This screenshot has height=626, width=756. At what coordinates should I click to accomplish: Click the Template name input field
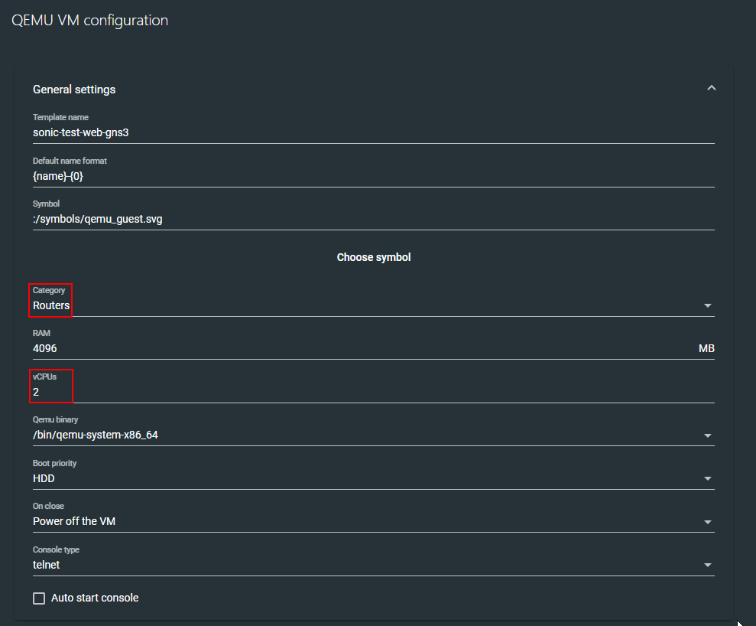point(373,132)
